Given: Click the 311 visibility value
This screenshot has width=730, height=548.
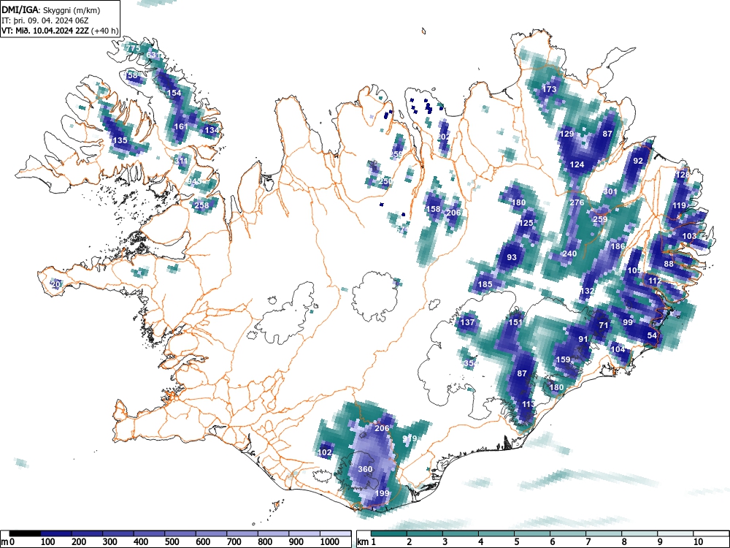Looking at the screenshot, I should (181, 161).
